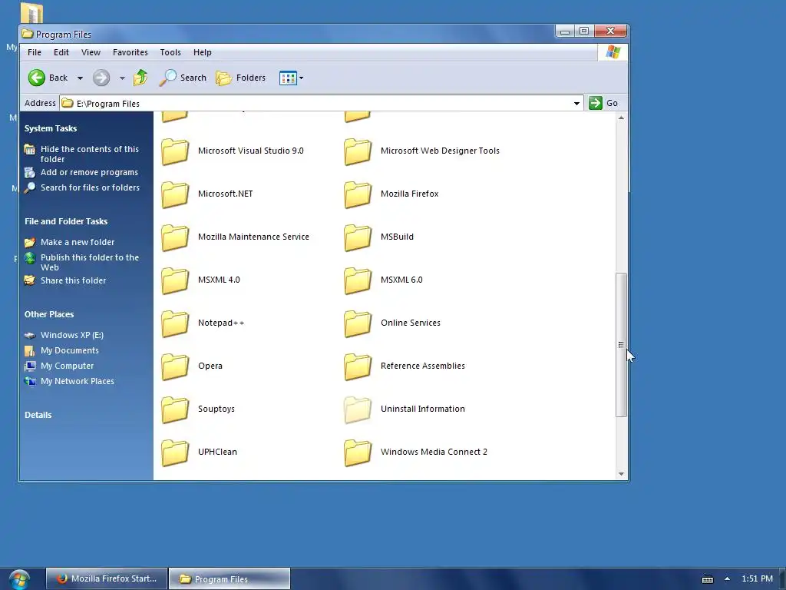Click the green Back arrow icon
The width and height of the screenshot is (786, 590).
pyautogui.click(x=37, y=78)
